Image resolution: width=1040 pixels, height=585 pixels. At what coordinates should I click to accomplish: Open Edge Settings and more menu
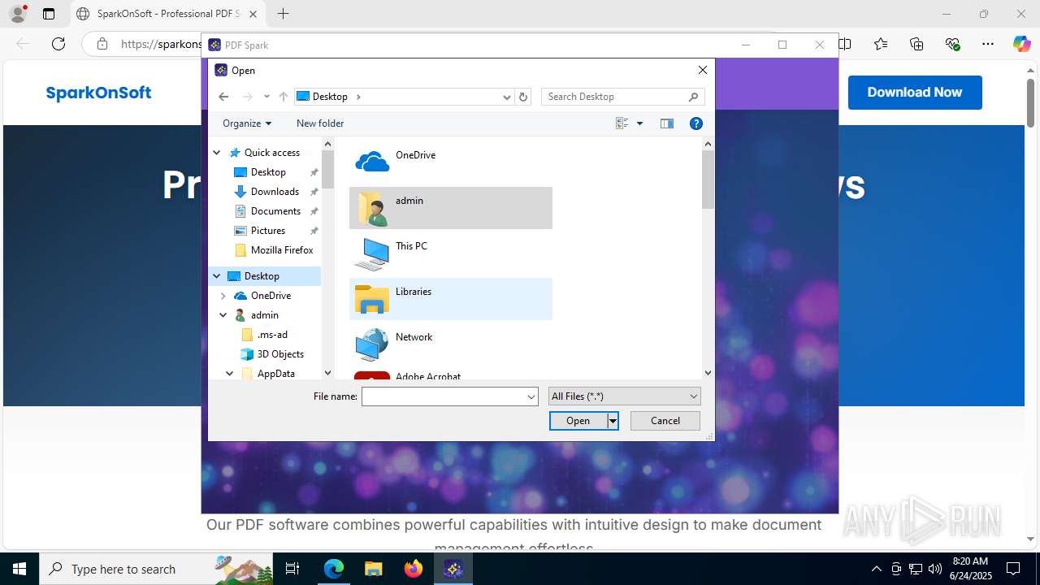click(988, 44)
